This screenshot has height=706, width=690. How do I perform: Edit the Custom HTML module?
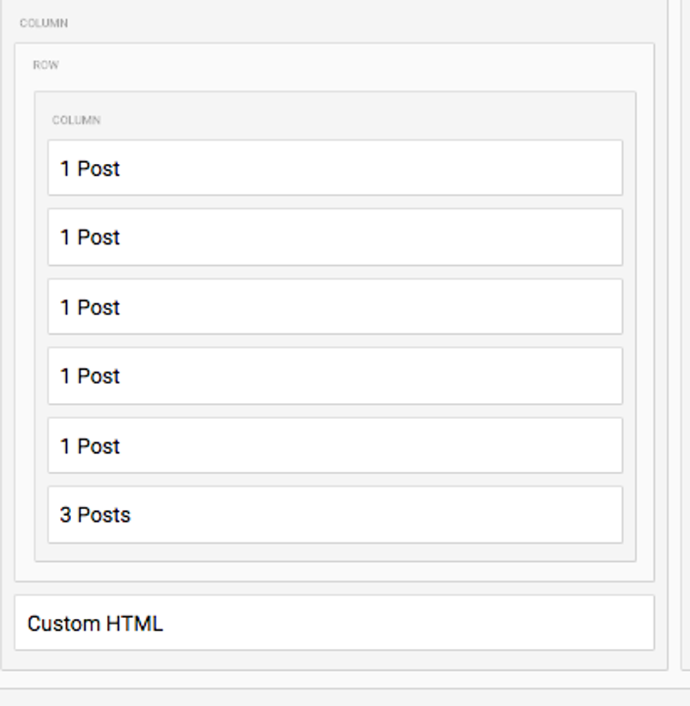click(x=334, y=623)
